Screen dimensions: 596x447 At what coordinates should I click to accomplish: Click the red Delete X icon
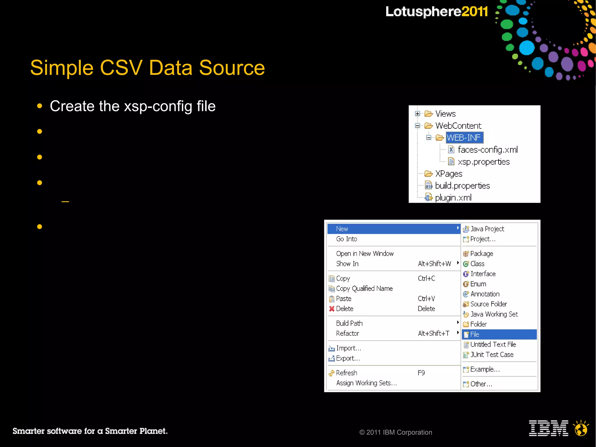332,309
